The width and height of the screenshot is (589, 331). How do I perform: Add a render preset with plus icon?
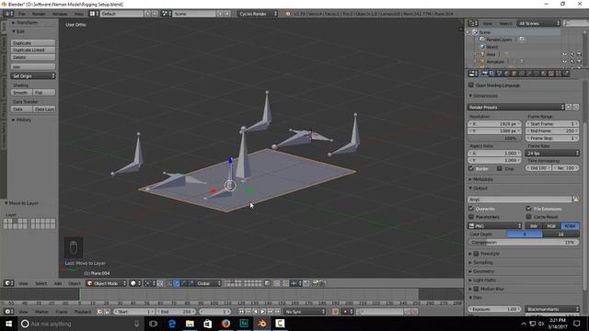point(569,108)
